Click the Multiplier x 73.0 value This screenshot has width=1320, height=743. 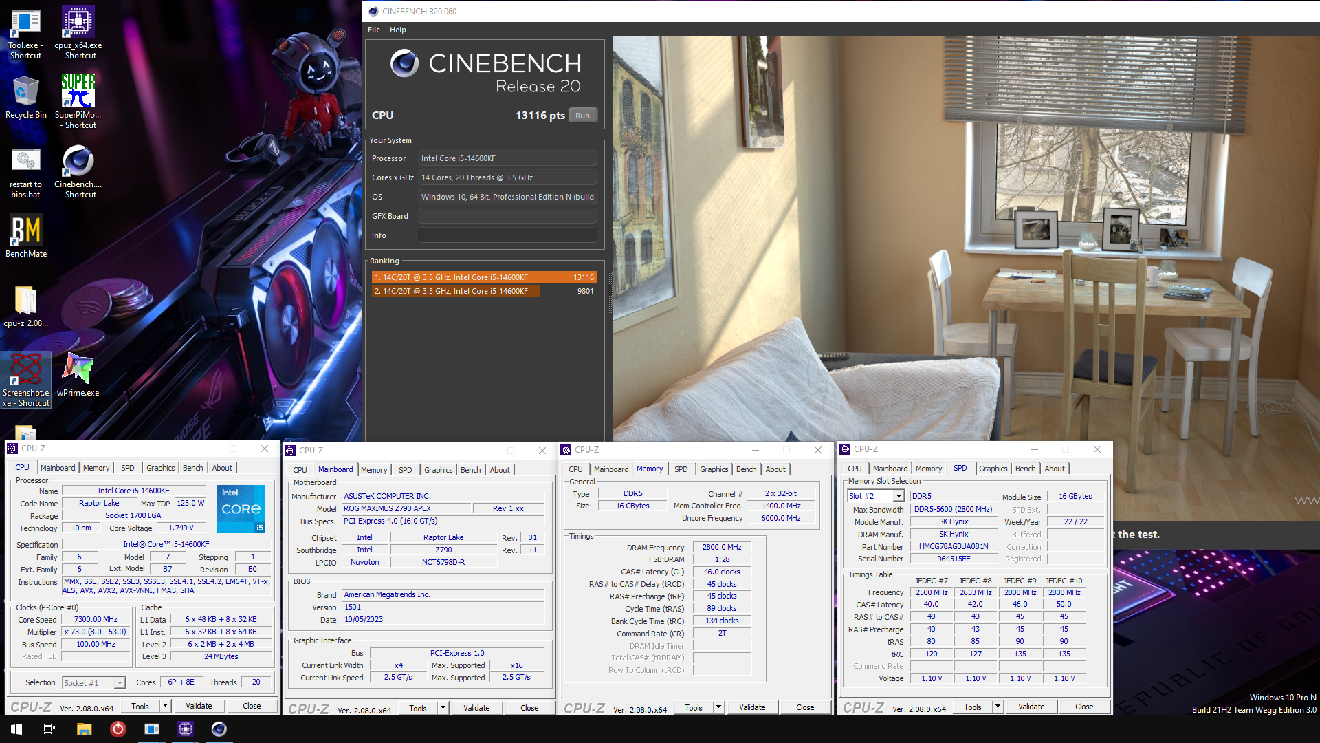pos(96,632)
